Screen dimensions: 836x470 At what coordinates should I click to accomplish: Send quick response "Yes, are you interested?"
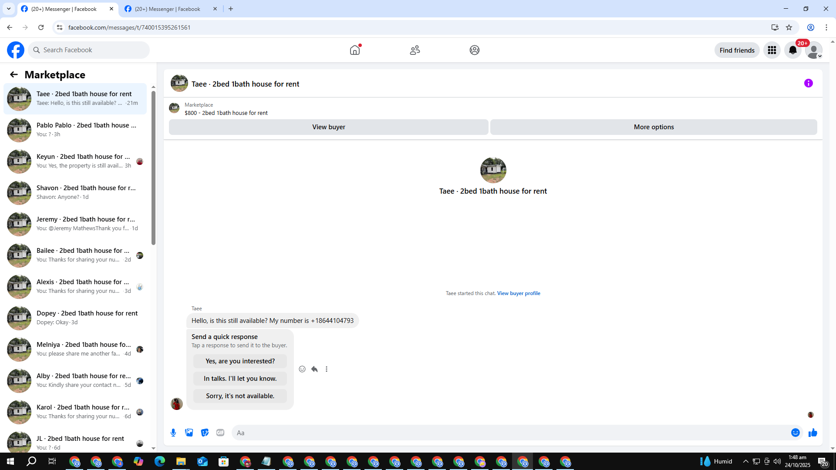pos(240,361)
